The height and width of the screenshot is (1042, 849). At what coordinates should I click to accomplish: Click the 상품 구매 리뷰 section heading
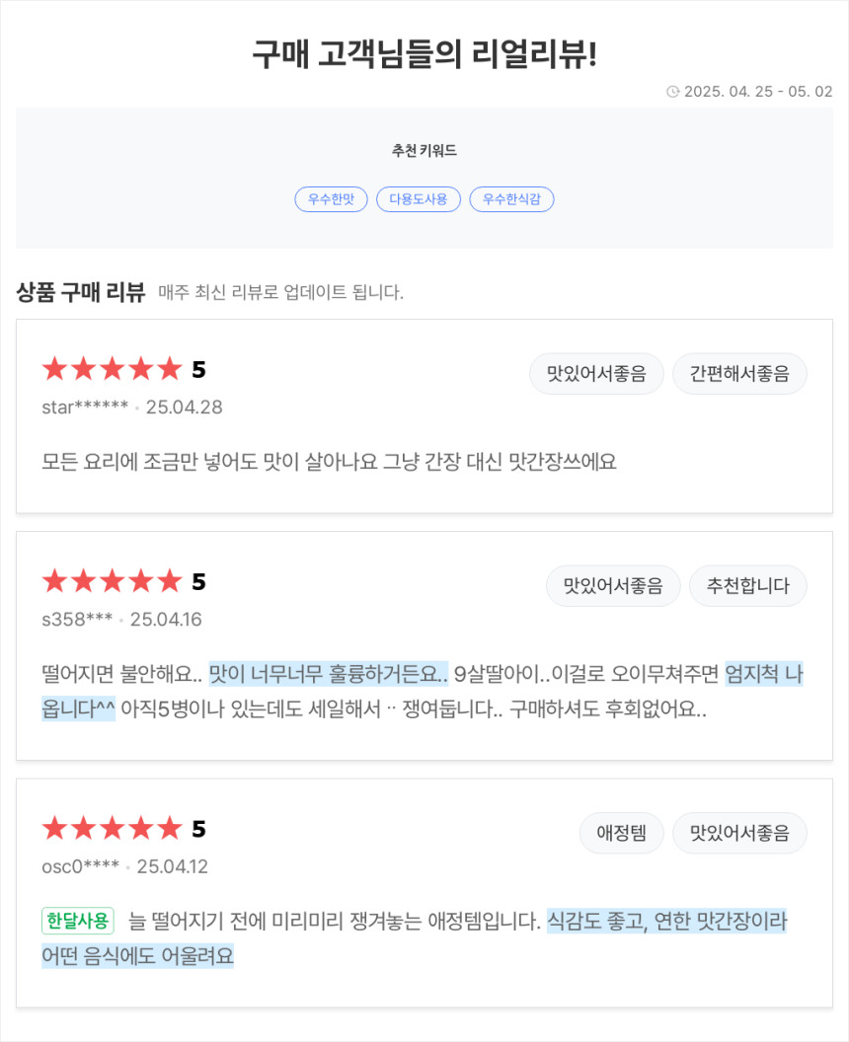click(x=80, y=292)
